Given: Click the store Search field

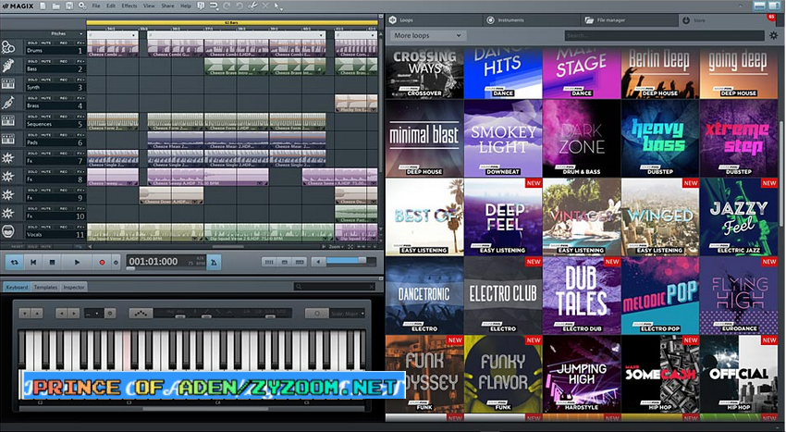Looking at the screenshot, I should coord(664,36).
